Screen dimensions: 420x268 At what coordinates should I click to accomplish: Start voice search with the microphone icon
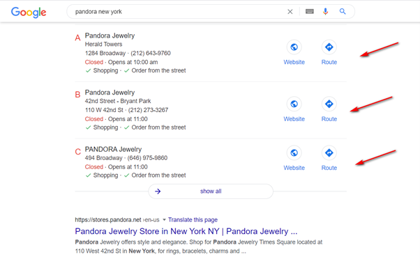tap(325, 12)
